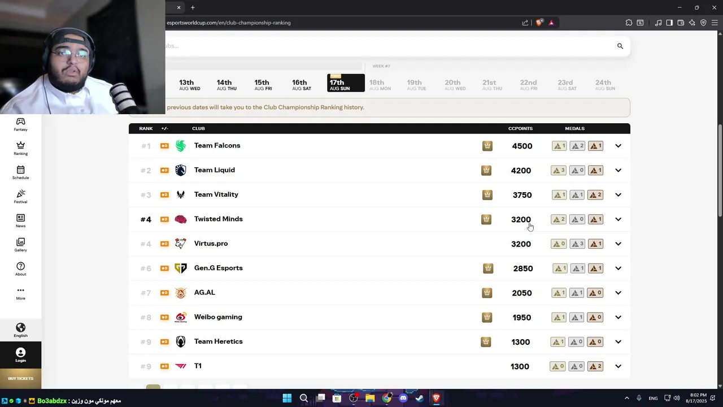Click the Virtus.pro logo
723x407 pixels.
pos(181,244)
